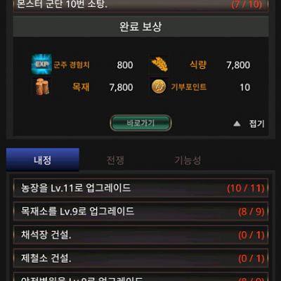
Task: Click the wood logs lumber icon
Action: pyautogui.click(x=41, y=86)
